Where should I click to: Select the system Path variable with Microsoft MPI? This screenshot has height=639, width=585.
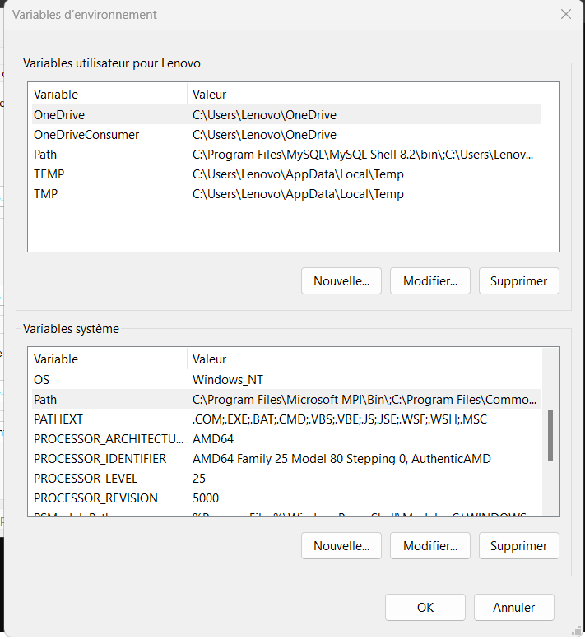[45, 400]
